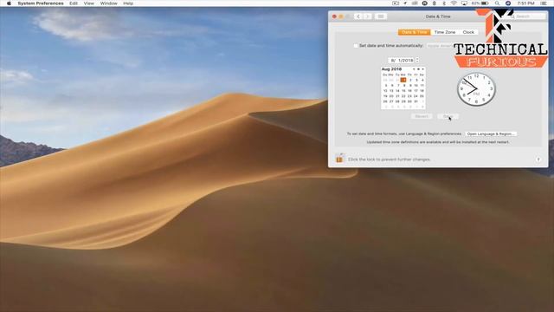Viewport: 554px width, 312px height.
Task: Open the Edit menu
Action: (74, 3)
